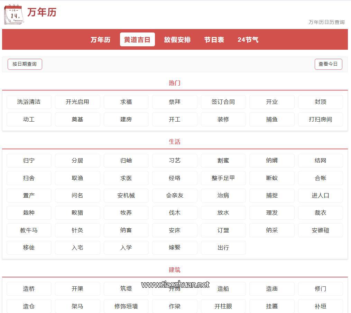The height and width of the screenshot is (313, 351).
Task: Choose the 治病 item
Action: (x=223, y=196)
